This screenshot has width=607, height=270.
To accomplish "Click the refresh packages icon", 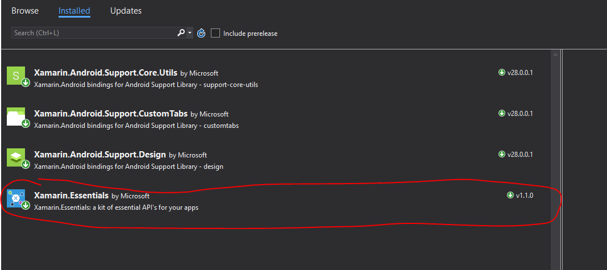I will click(x=201, y=34).
